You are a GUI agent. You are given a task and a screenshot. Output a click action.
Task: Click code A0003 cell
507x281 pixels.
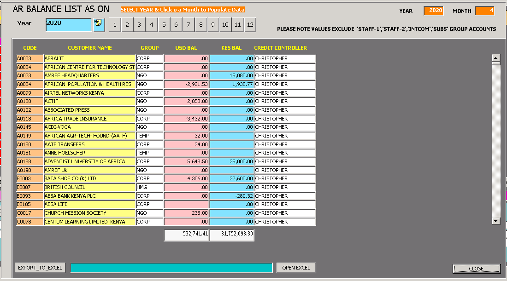coord(30,58)
